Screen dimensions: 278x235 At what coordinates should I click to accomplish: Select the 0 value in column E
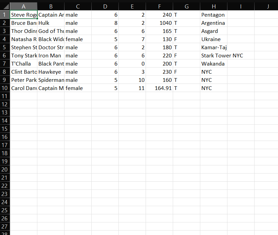[x=132, y=64]
